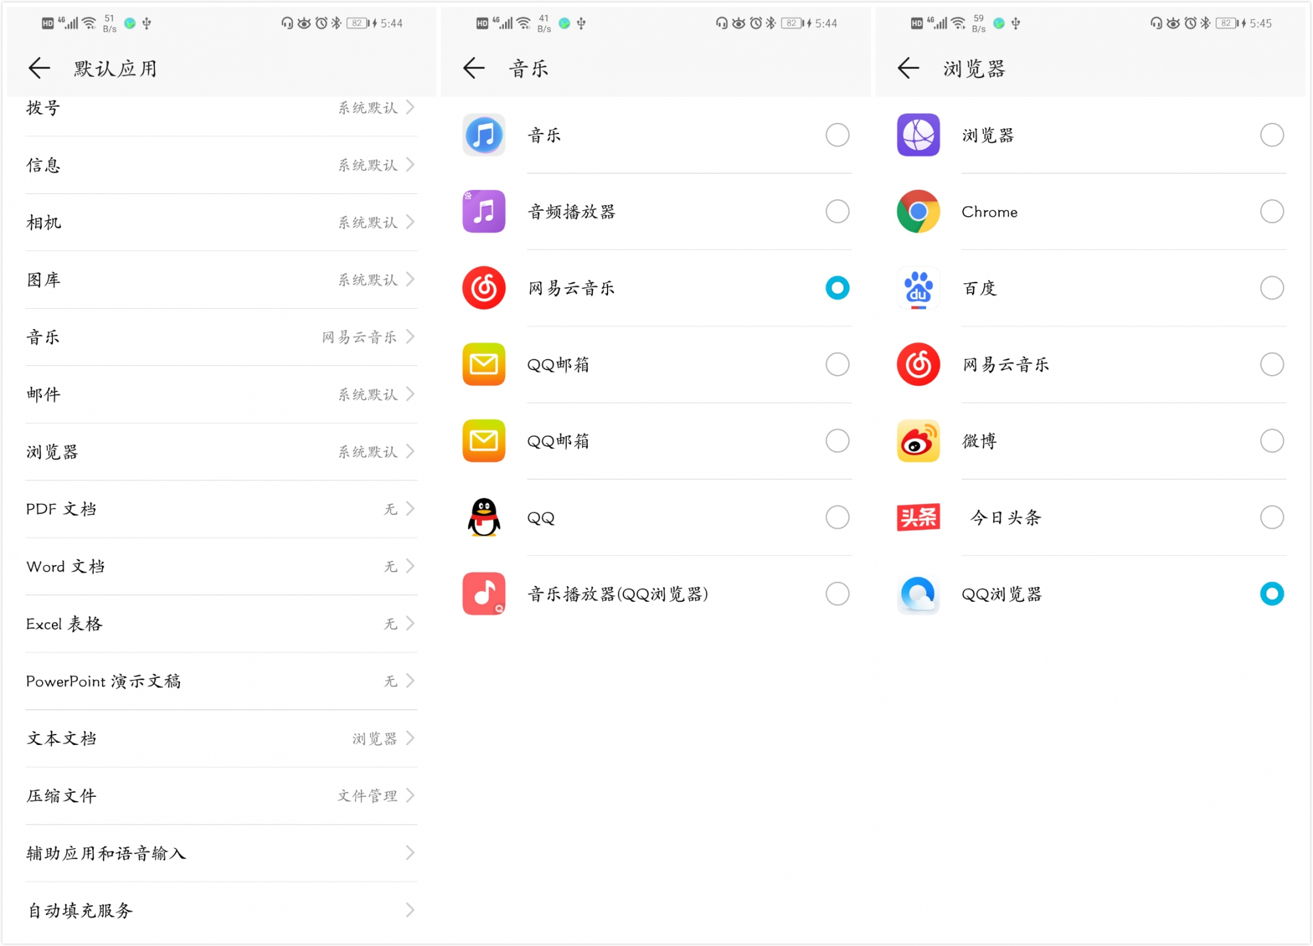Open the PDF 文档 default app option
Viewport: 1313px width, 946px height.
point(220,509)
